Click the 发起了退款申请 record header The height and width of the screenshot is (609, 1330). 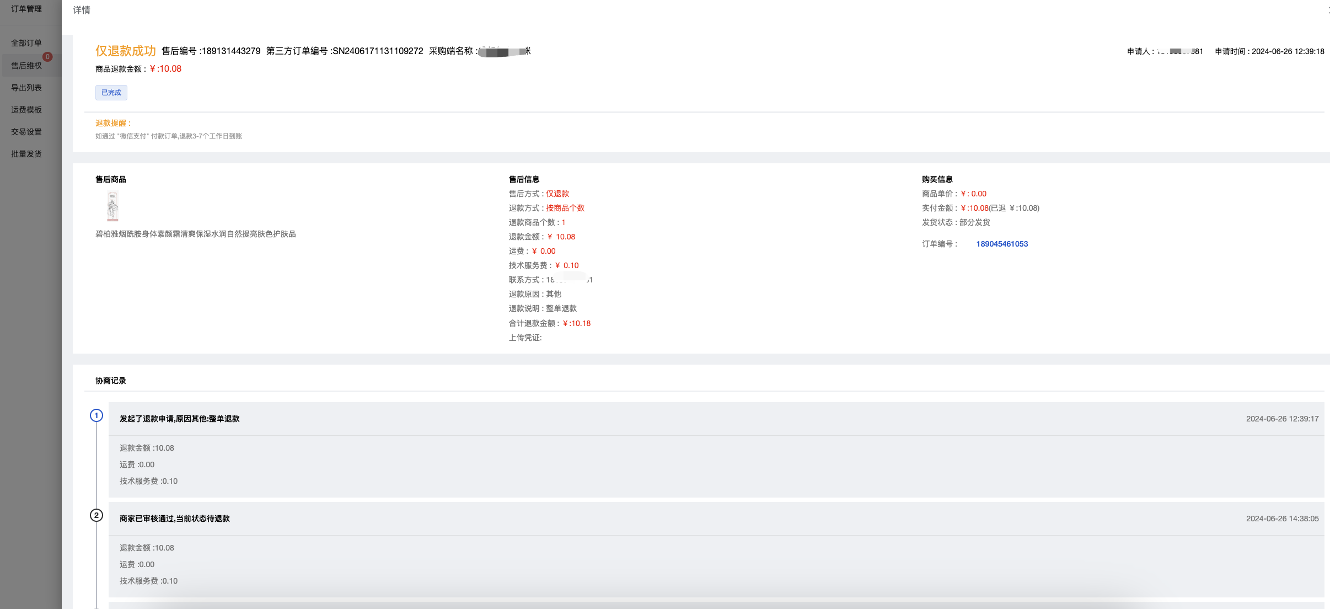click(179, 419)
